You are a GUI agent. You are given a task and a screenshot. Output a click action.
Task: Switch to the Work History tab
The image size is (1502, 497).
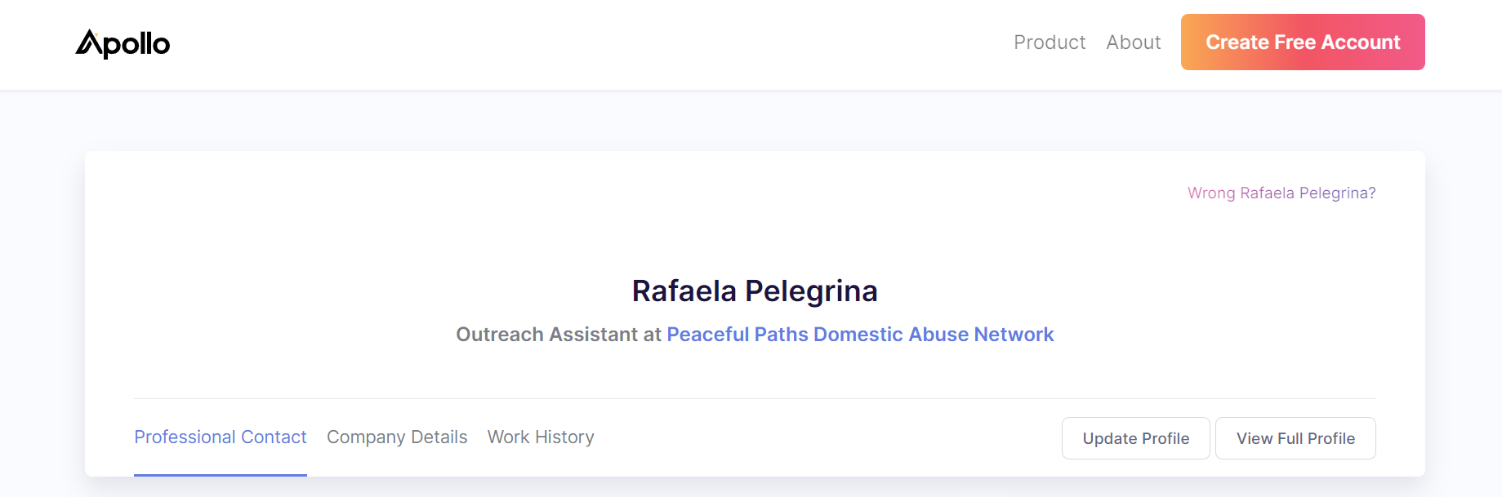coord(541,437)
